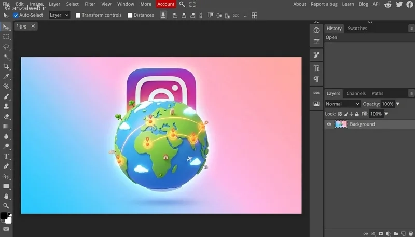Select the Pen tool
The width and height of the screenshot is (415, 237).
pyautogui.click(x=6, y=166)
